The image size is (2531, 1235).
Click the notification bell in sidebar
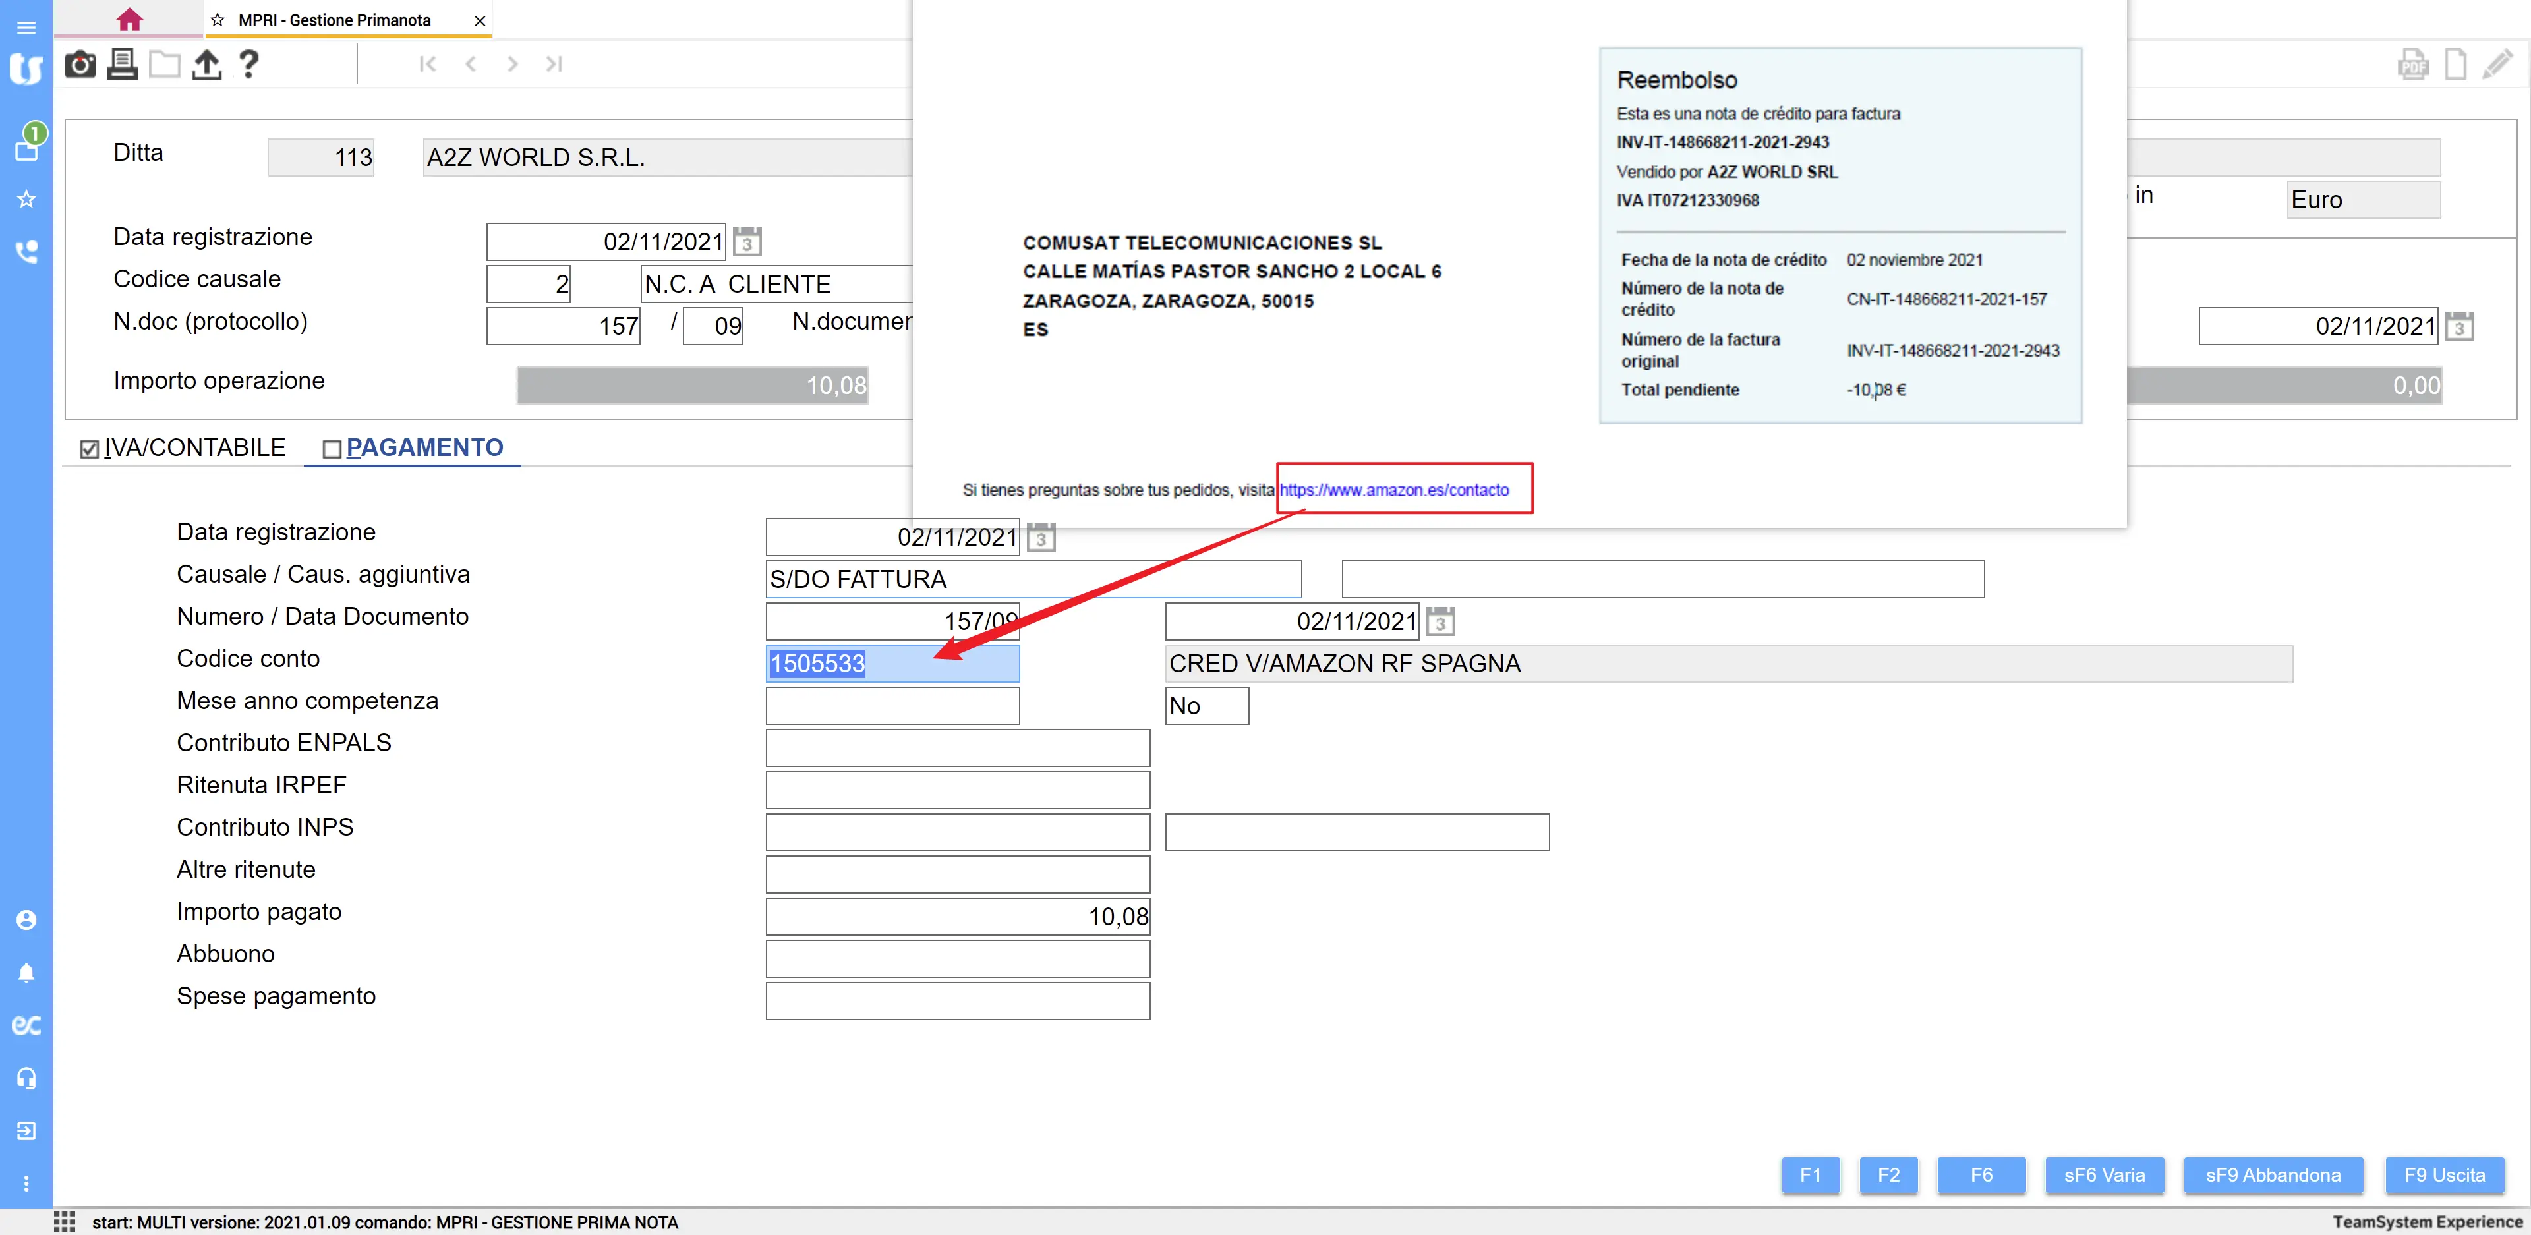(x=26, y=973)
